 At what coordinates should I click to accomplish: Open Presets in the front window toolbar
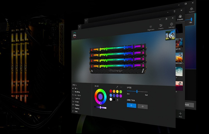tap(161, 27)
